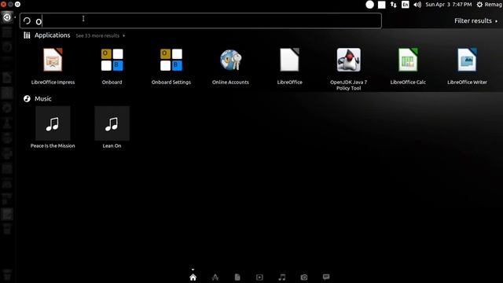Viewport: 503px width, 283px height.
Task: Switch to the Files lens
Action: [x=237, y=277]
